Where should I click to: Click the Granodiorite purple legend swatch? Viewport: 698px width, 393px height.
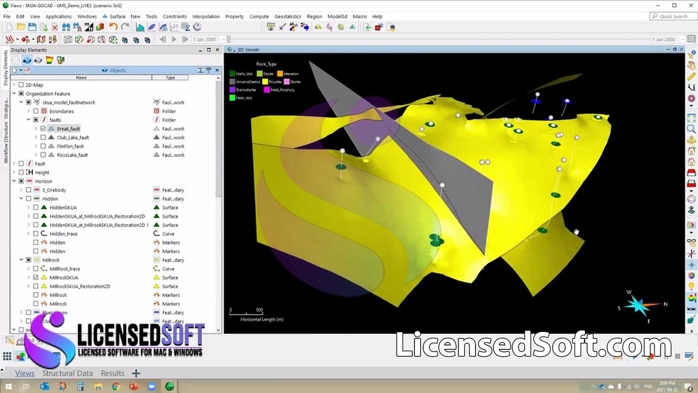pyautogui.click(x=232, y=90)
